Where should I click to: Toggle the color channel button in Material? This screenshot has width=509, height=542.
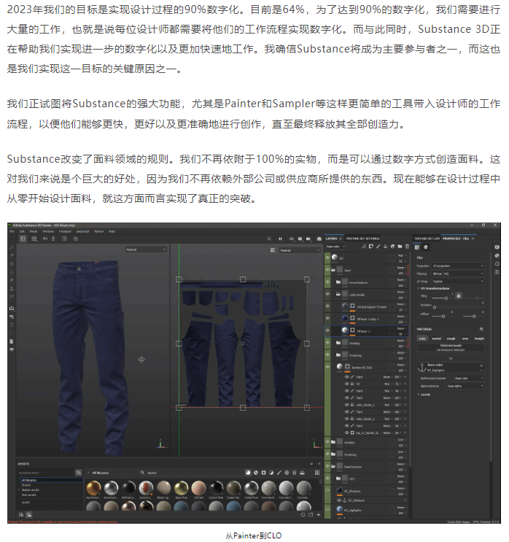(x=422, y=338)
